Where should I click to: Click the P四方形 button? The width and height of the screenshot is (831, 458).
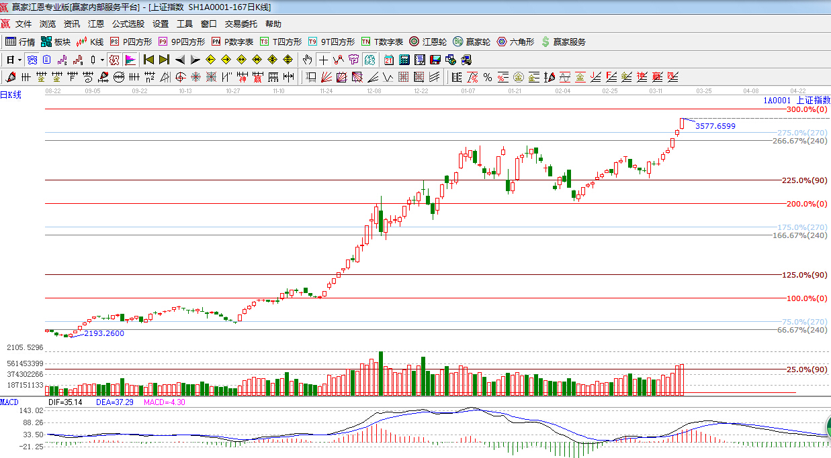[x=132, y=42]
